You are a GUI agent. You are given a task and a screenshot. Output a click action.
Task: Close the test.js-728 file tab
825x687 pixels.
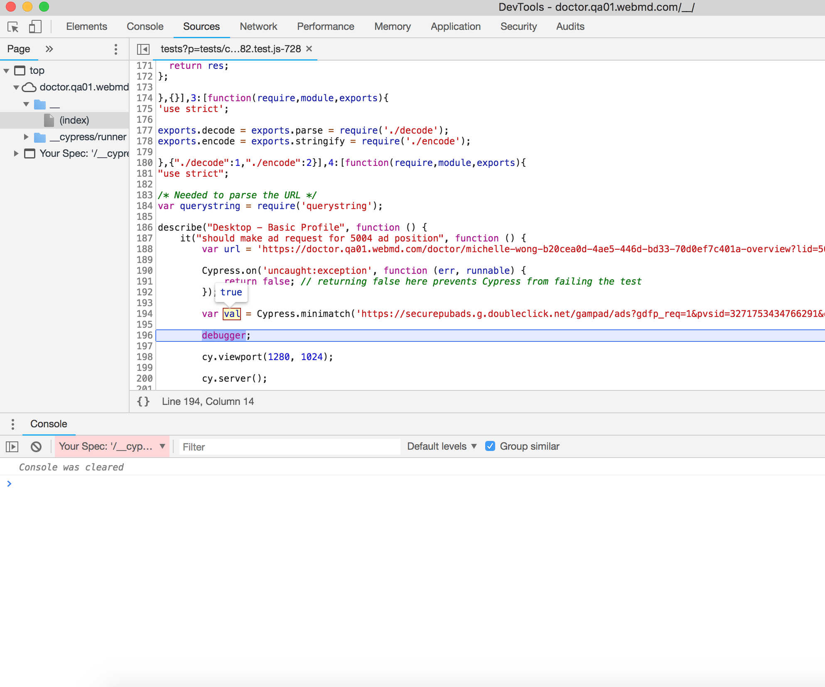click(309, 49)
